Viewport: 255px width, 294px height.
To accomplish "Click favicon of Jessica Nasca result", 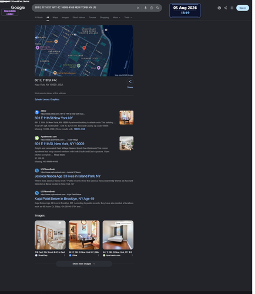I will 37,171.
